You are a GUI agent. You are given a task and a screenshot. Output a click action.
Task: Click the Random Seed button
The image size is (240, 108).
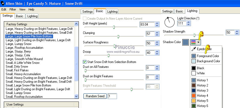pos(95,96)
